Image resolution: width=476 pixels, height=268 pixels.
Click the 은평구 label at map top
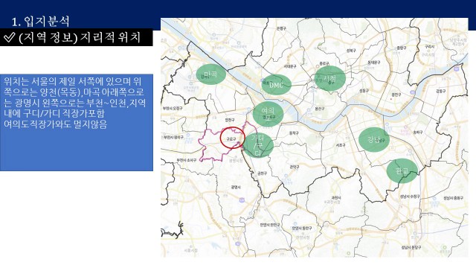281,28
